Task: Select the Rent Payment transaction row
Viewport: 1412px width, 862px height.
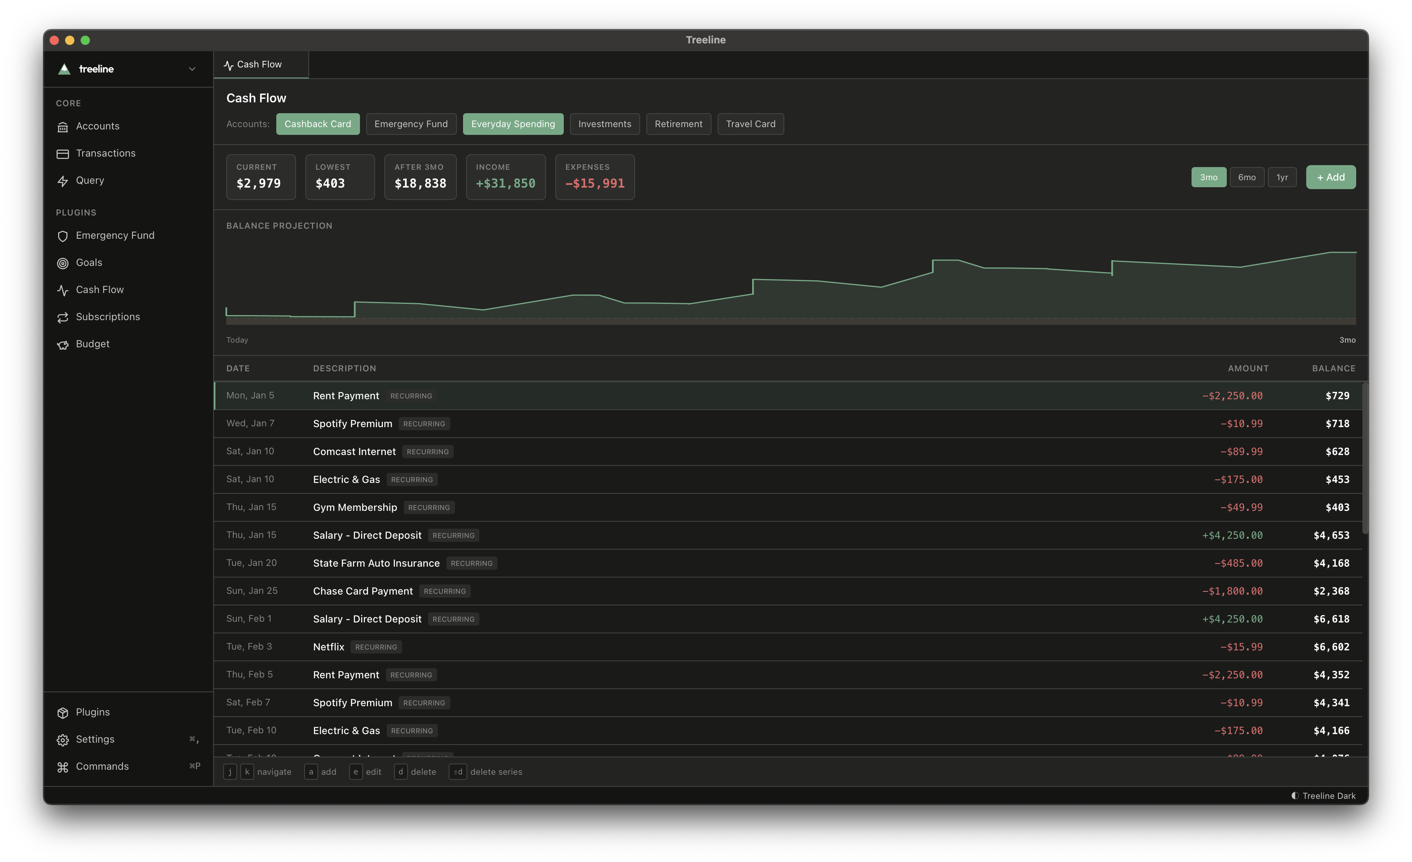Action: 346,395
